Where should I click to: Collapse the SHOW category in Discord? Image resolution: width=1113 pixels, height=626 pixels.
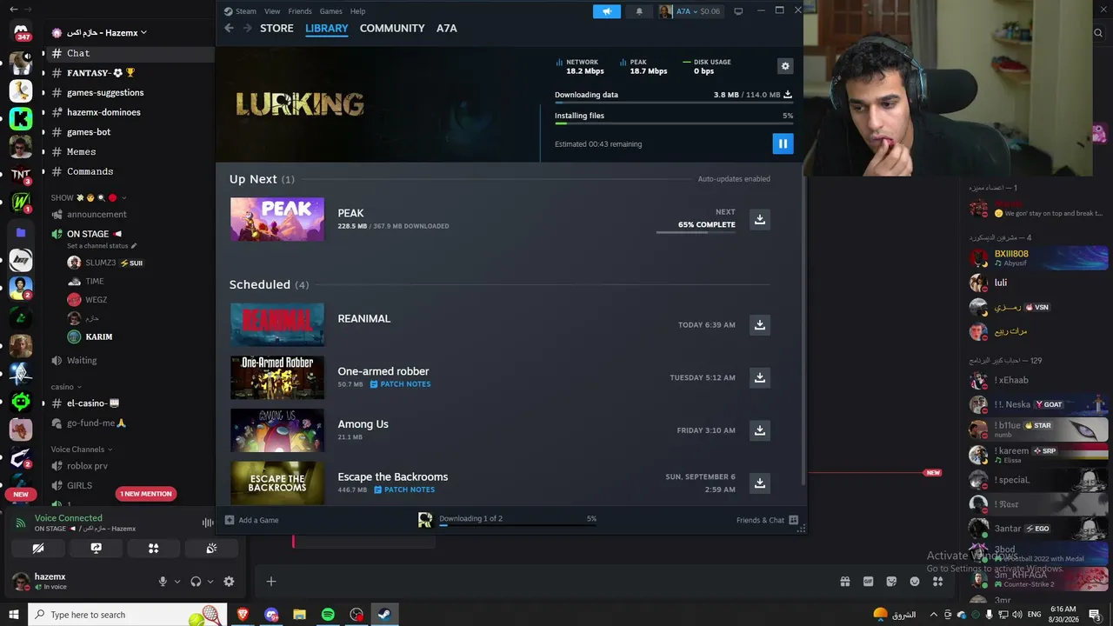(x=89, y=198)
